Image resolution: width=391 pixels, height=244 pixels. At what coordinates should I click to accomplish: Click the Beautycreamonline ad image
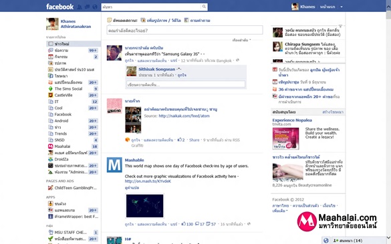(288, 171)
